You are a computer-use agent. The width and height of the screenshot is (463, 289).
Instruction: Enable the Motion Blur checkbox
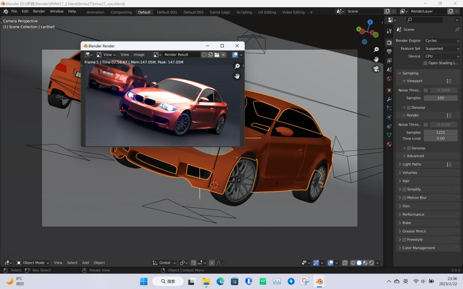point(404,198)
